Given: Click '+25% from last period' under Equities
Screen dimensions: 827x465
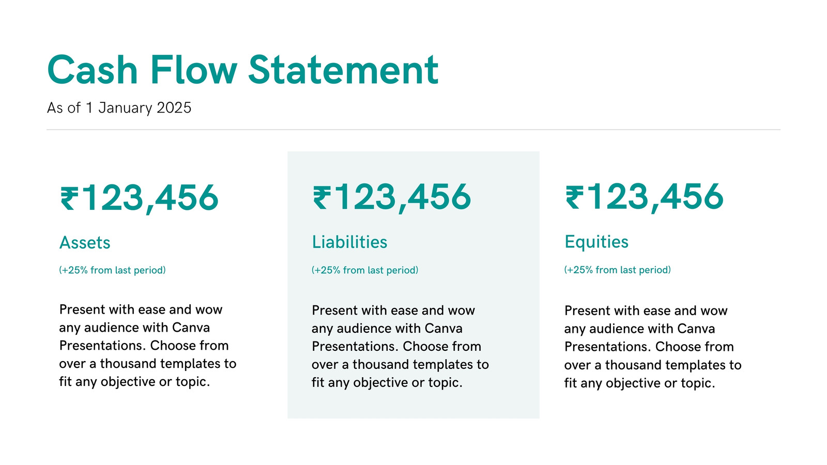Looking at the screenshot, I should click(x=618, y=270).
